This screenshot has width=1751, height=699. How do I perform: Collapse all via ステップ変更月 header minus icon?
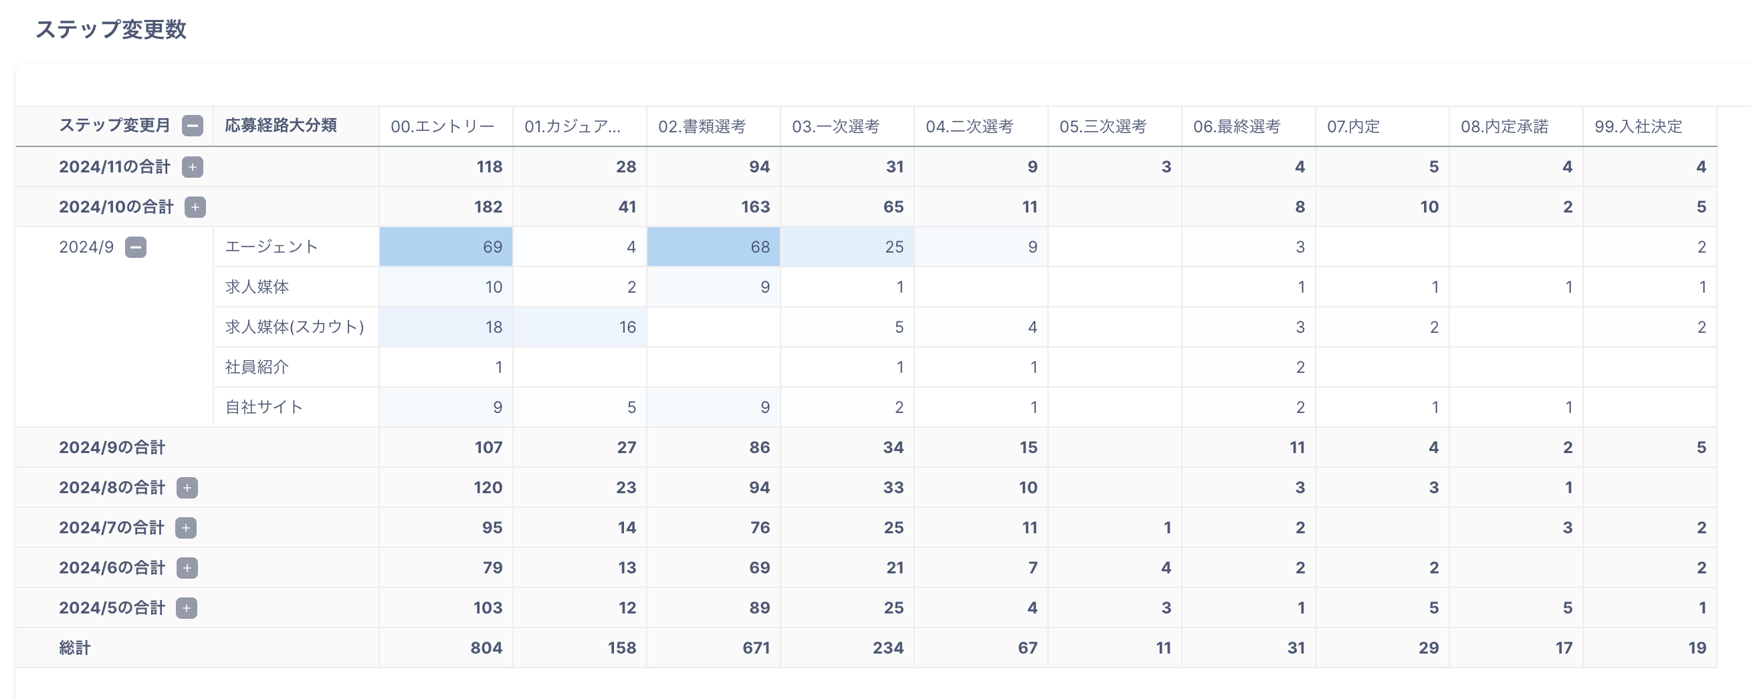pyautogui.click(x=193, y=126)
